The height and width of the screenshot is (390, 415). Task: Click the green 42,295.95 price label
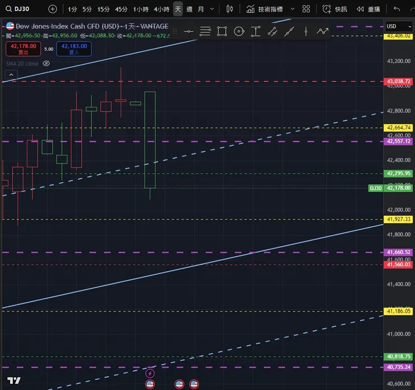tap(398, 174)
